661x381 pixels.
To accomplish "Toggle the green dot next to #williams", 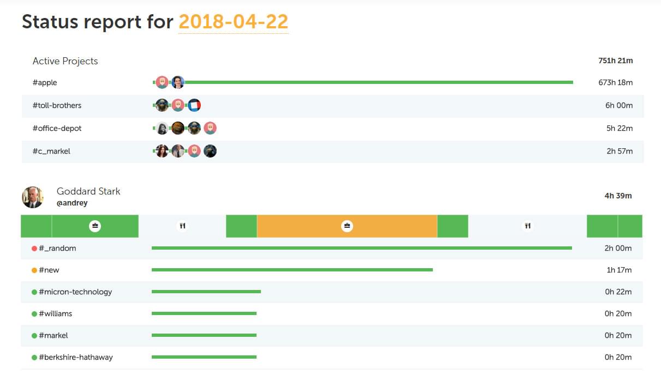I will [34, 313].
